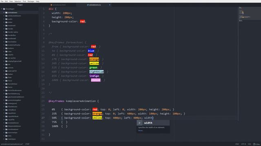Viewport: 261px width, 146px height.
Task: Select the kombinationen folder name
Action: [13, 129]
